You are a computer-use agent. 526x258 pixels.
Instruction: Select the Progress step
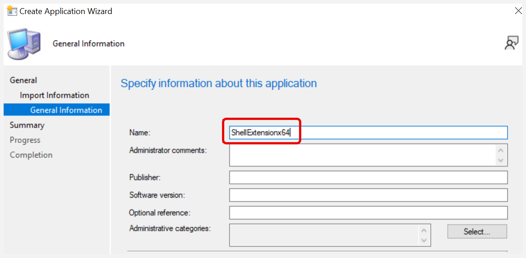pos(25,140)
